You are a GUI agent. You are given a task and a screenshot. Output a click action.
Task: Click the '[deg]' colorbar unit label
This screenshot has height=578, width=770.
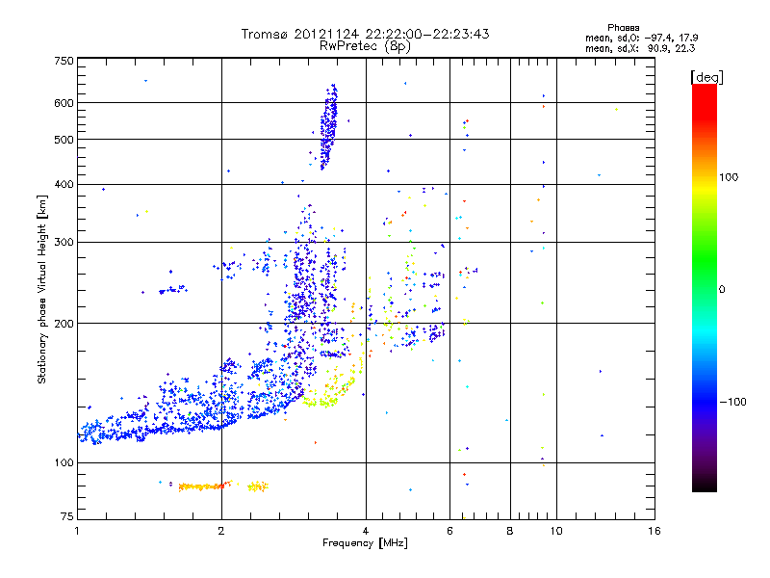(x=706, y=77)
